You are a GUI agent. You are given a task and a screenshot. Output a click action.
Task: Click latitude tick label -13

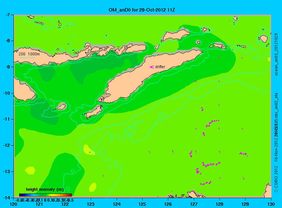[6, 172]
